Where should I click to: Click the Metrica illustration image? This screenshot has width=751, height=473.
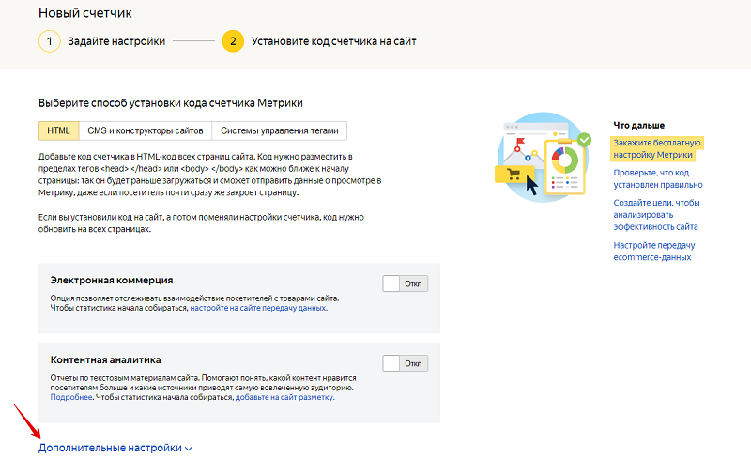pyautogui.click(x=543, y=157)
